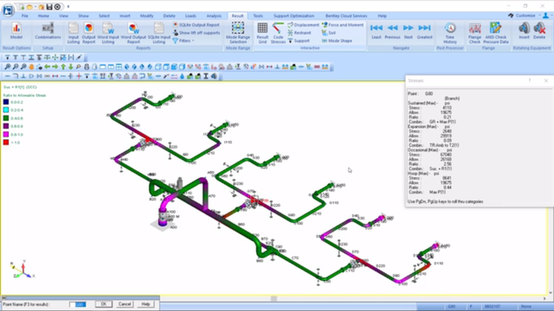Viewport: 554px width, 311px height.
Task: Switch to the Analysis ribbon tab
Action: click(x=214, y=16)
